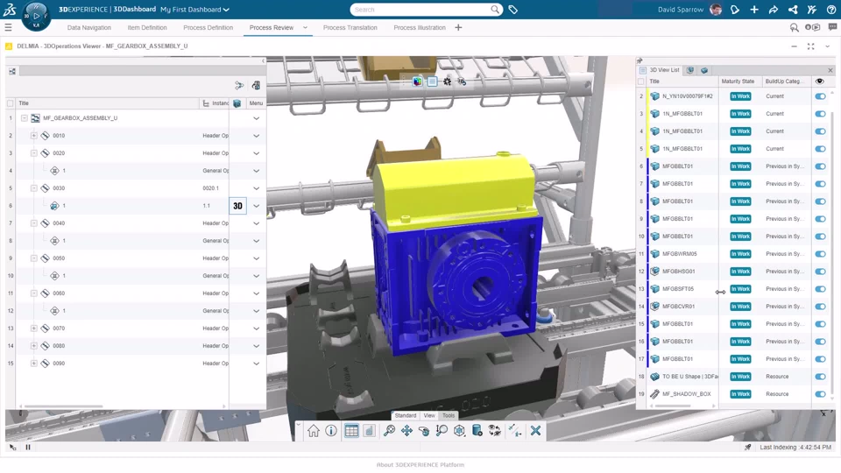Click the 3D button on row 6
This screenshot has width=841, height=473.
click(237, 206)
